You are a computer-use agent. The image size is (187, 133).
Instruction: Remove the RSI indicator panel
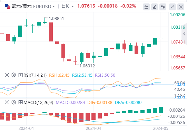7,75
